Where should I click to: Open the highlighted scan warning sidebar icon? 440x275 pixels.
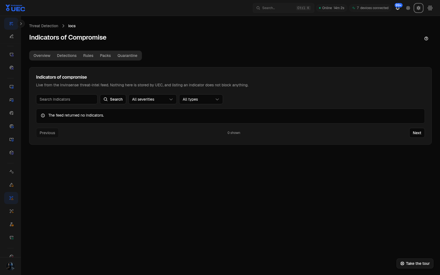click(11, 198)
